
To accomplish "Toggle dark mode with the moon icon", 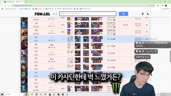I will click(x=148, y=14).
